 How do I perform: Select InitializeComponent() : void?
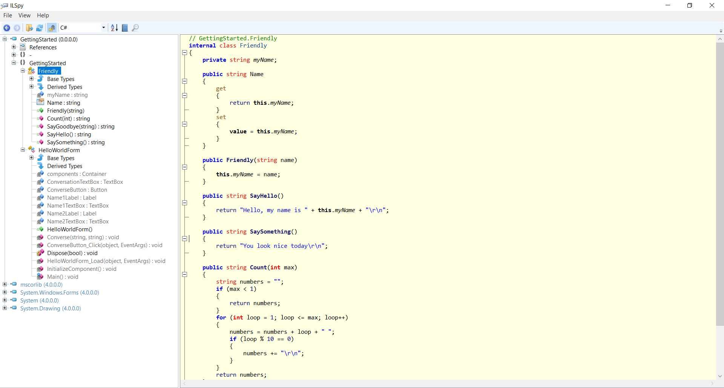82,269
